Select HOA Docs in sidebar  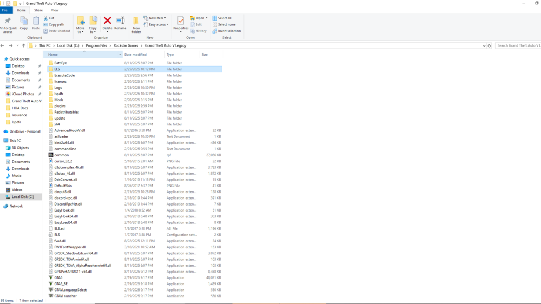[19, 108]
